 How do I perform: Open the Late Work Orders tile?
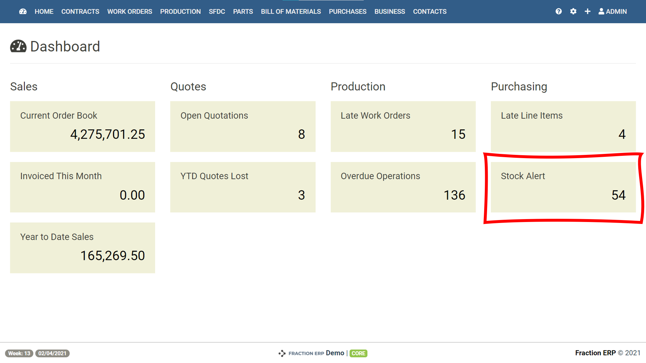[403, 126]
